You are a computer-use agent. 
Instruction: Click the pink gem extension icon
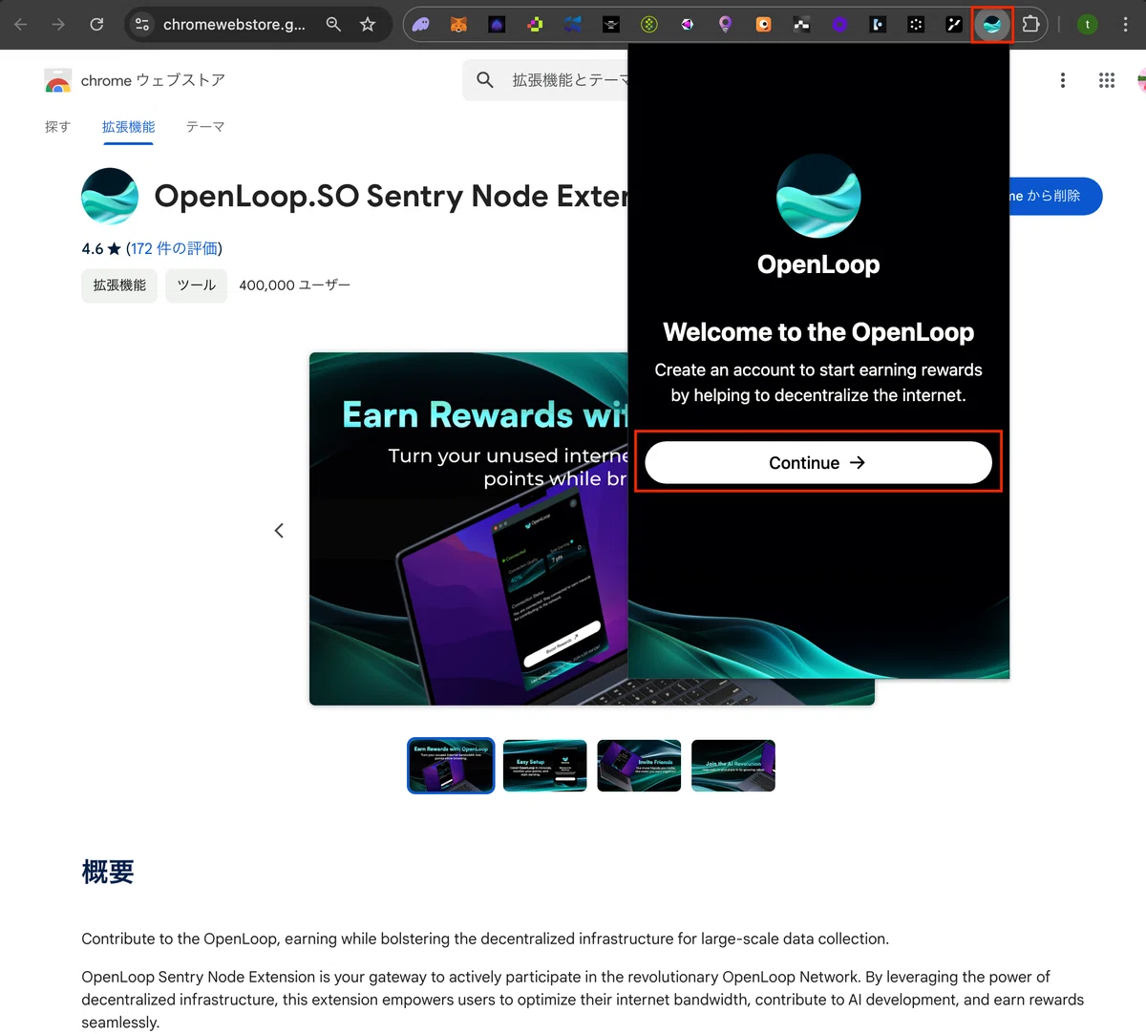[688, 25]
